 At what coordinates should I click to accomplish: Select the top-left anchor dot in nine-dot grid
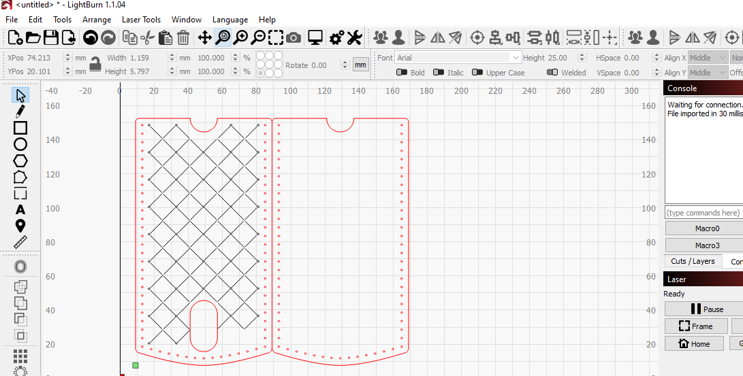pyautogui.click(x=261, y=56)
